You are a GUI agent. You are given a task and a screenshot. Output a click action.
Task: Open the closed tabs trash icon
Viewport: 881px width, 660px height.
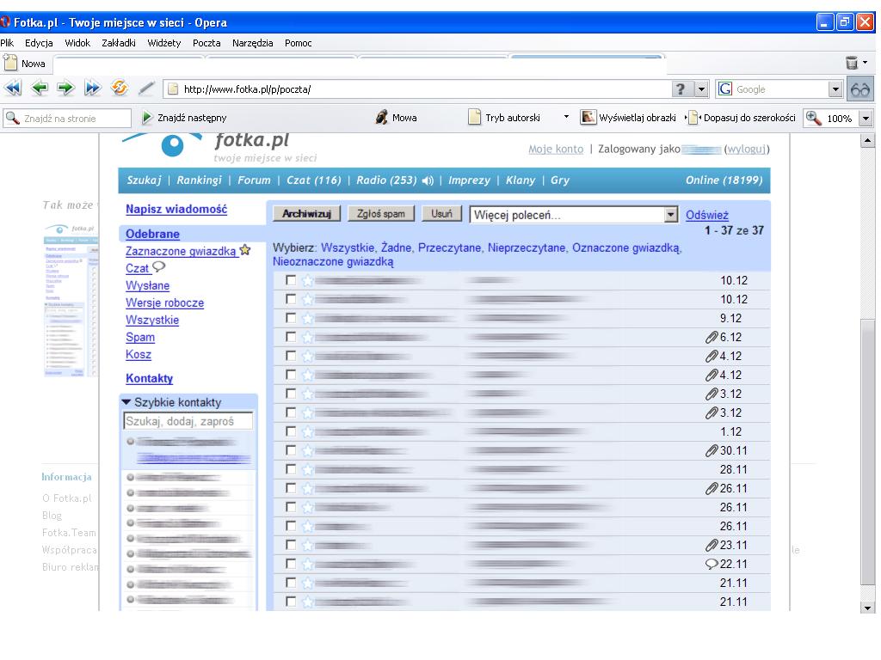[x=852, y=63]
